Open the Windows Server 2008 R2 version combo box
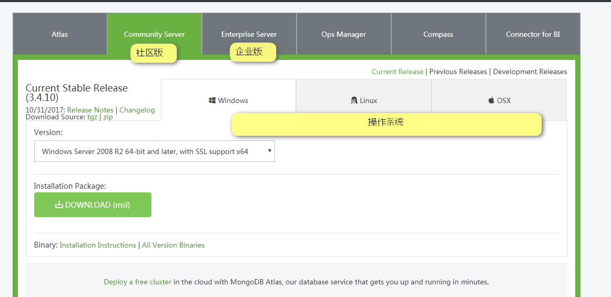Image resolution: width=611 pixels, height=297 pixels. 154,151
